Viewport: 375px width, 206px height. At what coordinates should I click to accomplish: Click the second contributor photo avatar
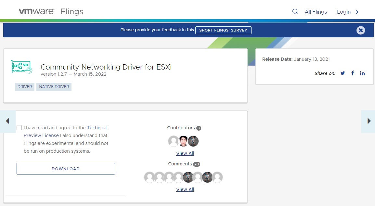(x=183, y=141)
